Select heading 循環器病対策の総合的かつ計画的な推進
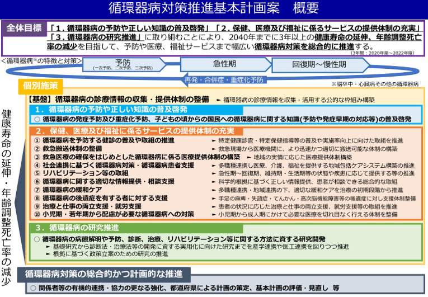Image resolution: width=428 pixels, height=297 pixels. 104,274
